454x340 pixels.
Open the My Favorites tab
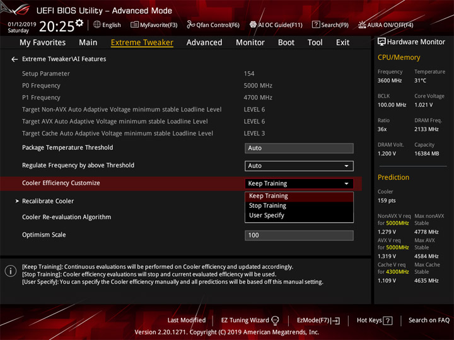click(43, 43)
